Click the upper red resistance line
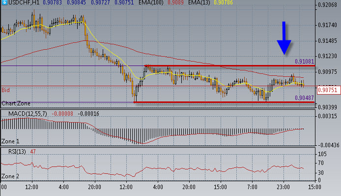Image resolution: width=341 pixels, height=196 pixels. coord(229,65)
